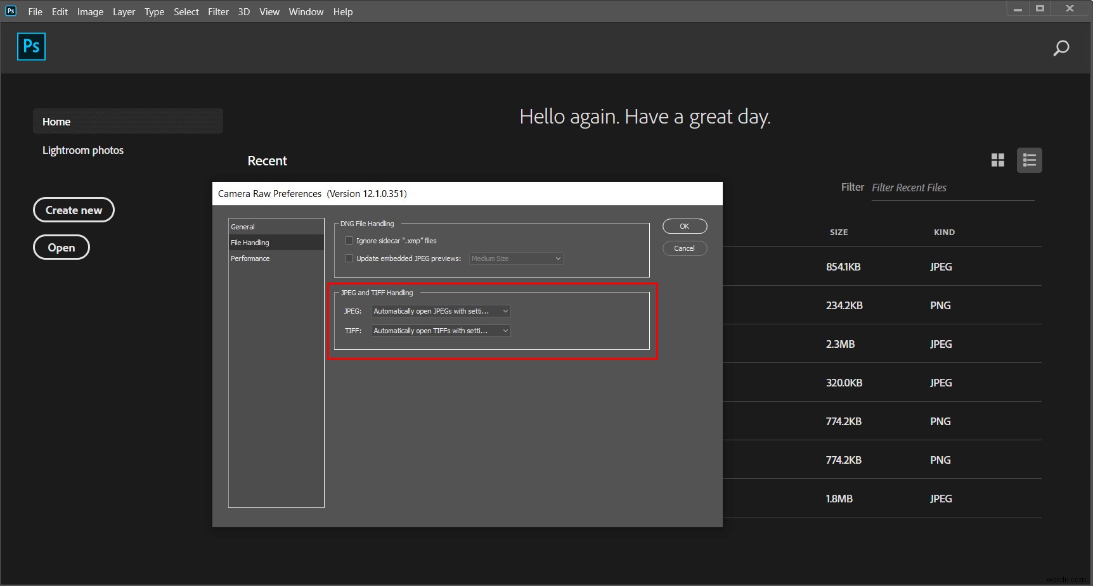Open the TIFF handling dropdown
The image size is (1093, 586).
[440, 330]
